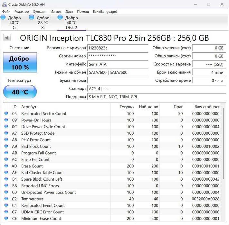
Task: Minimize the CrystalDiskInfo window
Action: coord(195,4)
